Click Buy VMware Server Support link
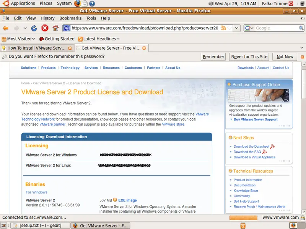 (x=256, y=119)
